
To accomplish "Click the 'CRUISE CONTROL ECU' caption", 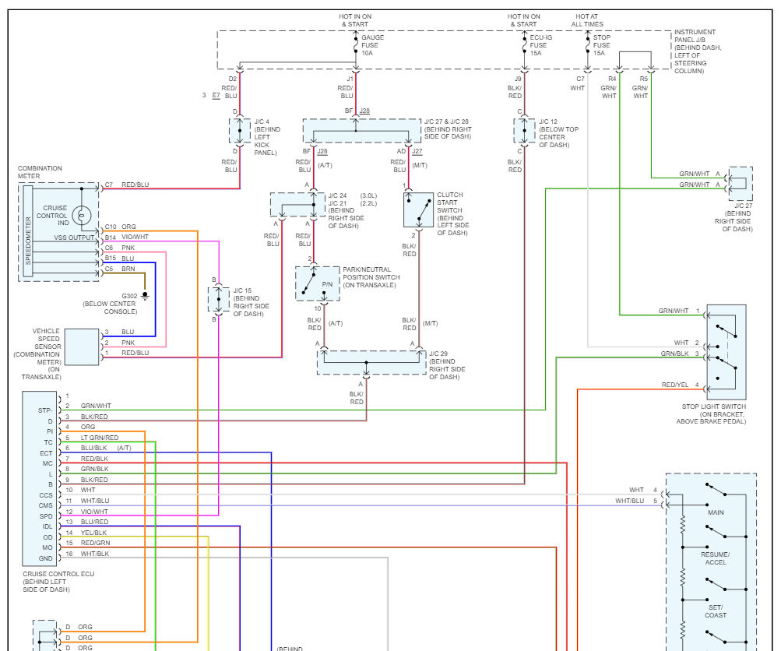I will click(58, 574).
